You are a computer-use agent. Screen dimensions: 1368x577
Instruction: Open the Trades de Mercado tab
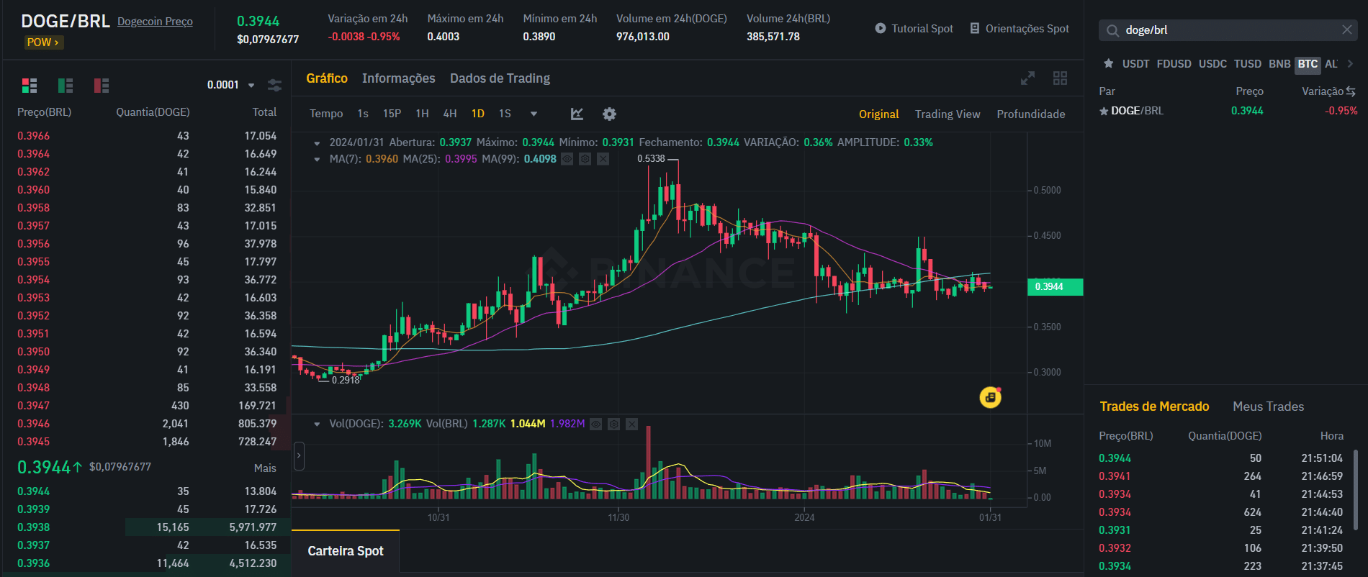1154,406
